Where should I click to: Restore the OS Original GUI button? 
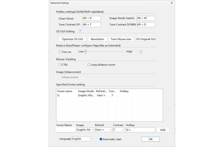pos(145,39)
